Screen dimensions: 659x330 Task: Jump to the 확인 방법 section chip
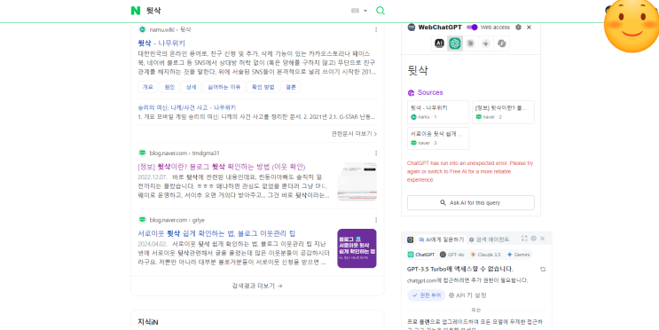pyautogui.click(x=263, y=87)
